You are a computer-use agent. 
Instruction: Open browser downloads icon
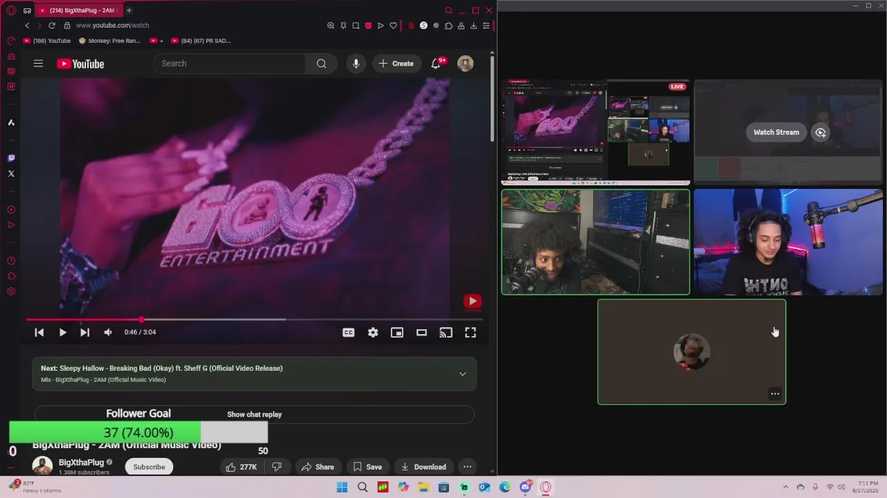473,26
